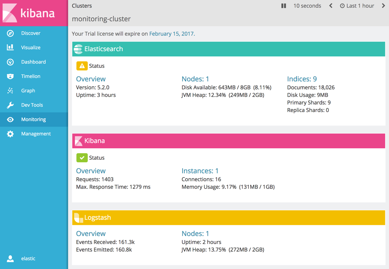Open the 10 seconds refresh interval selector
This screenshot has height=269, width=389.
pyautogui.click(x=307, y=6)
